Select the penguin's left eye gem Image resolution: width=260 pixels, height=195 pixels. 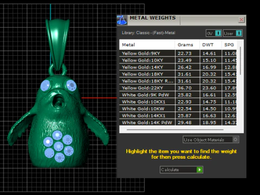point(45,86)
